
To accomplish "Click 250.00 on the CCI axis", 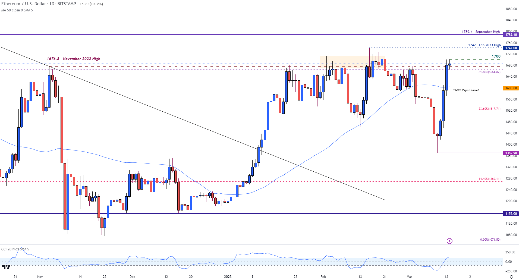I will tap(510, 252).
